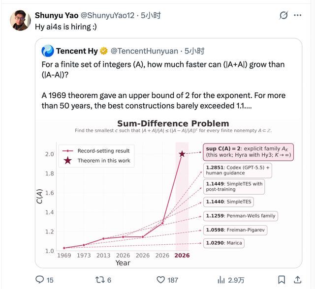Open the quoted Tencent Hy post text
The image size is (315, 289).
[x=163, y=85]
